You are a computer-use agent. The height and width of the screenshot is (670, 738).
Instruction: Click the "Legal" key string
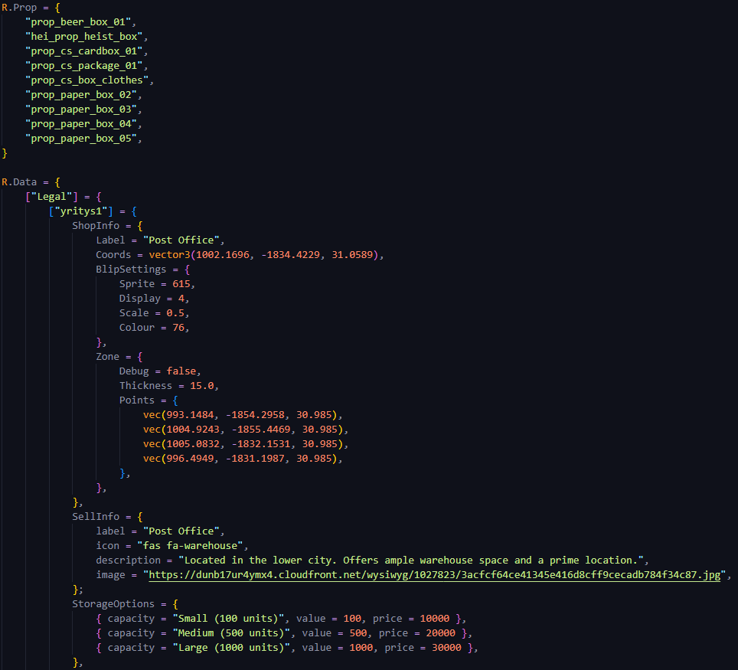click(52, 197)
